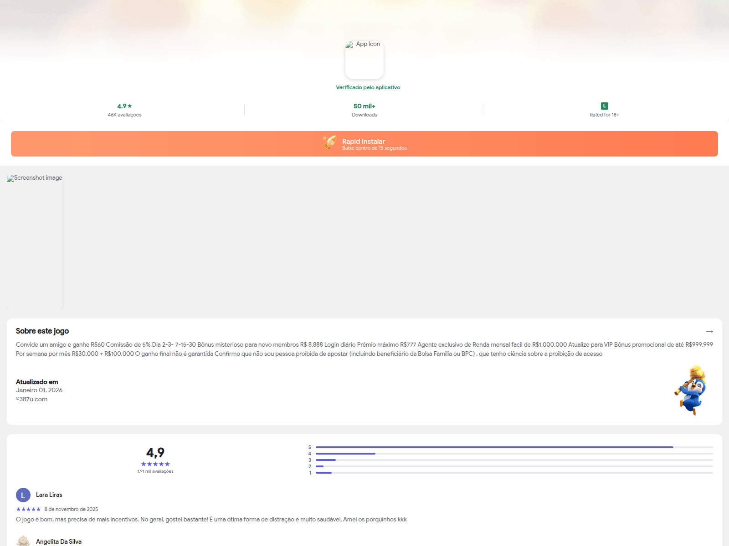Open the 387u.com copyright link
The image size is (729, 546).
click(32, 399)
